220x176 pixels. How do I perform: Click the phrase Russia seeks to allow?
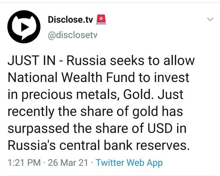tap(131, 60)
